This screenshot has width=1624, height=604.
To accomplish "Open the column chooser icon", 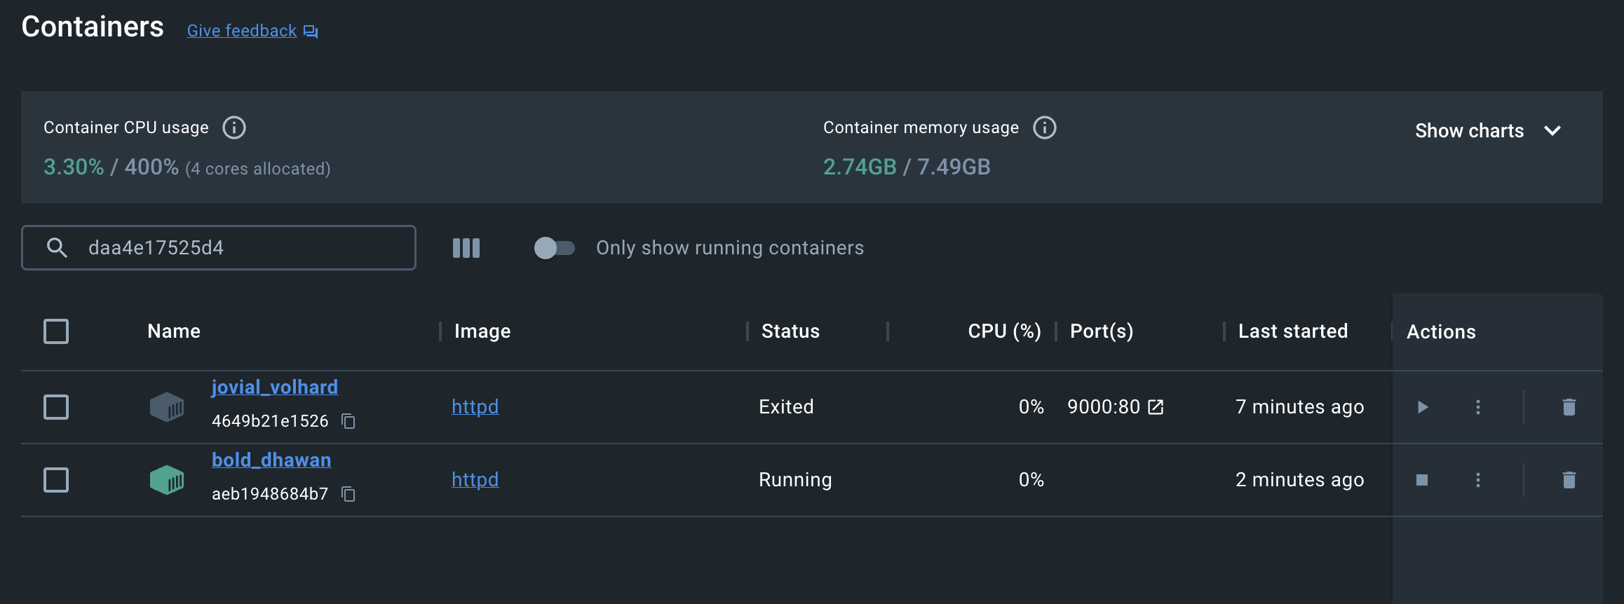I will click(x=466, y=248).
